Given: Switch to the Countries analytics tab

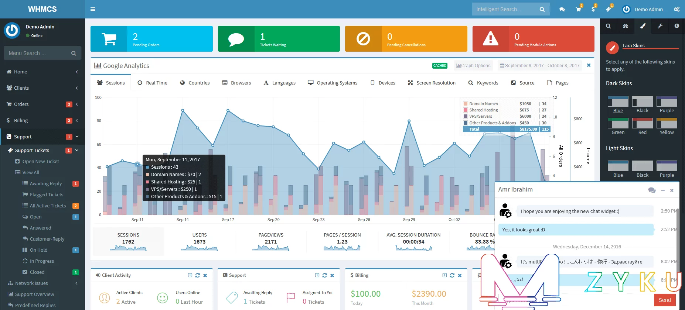Looking at the screenshot, I should point(195,83).
